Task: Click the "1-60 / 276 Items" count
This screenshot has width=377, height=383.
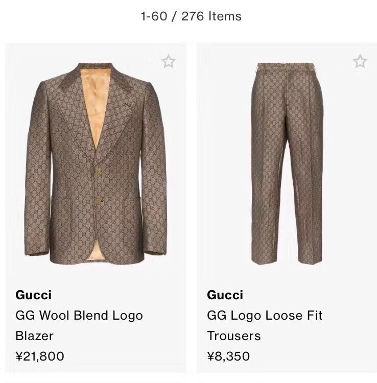Action: [x=191, y=16]
